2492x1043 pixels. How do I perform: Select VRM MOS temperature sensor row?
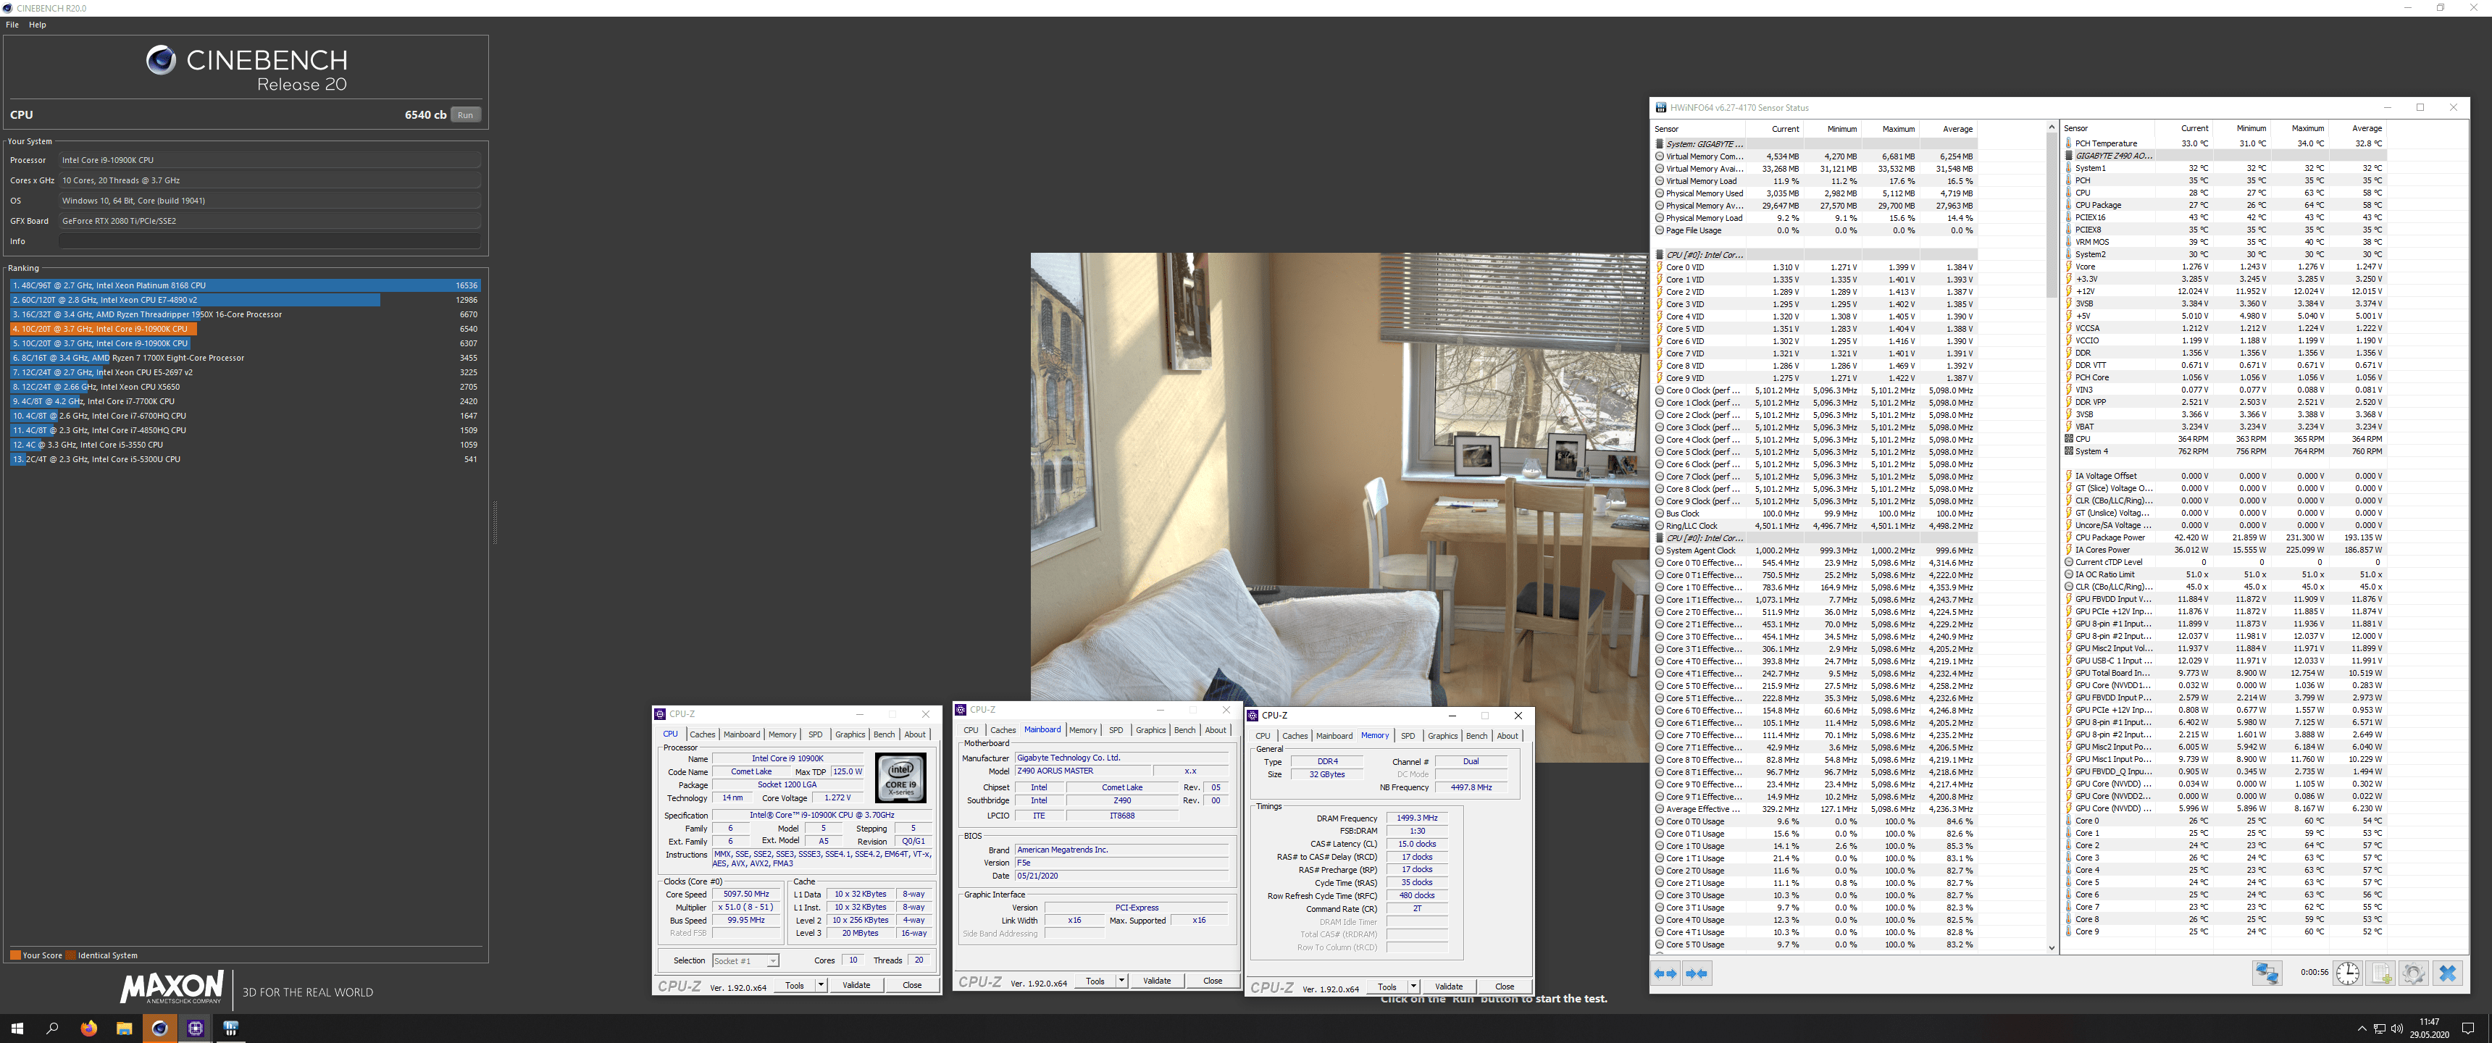coord(2224,242)
